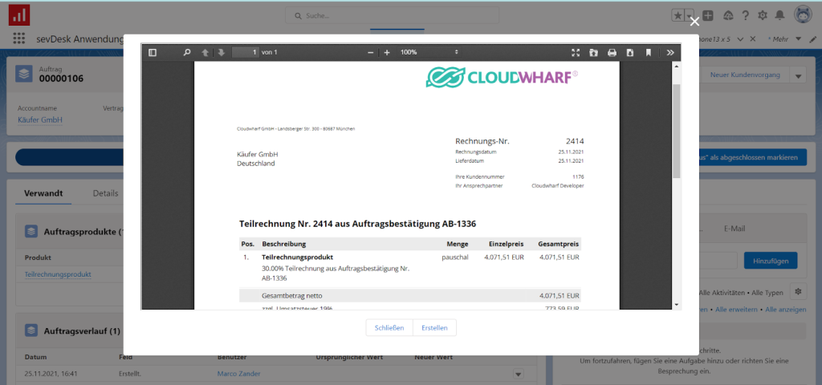Click the open file icon in PDF toolbar
This screenshot has height=385, width=822.
pyautogui.click(x=593, y=53)
